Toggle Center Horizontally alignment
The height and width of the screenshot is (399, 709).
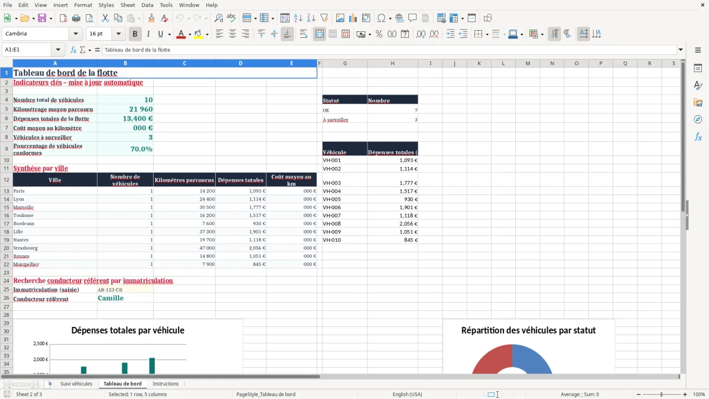point(232,34)
